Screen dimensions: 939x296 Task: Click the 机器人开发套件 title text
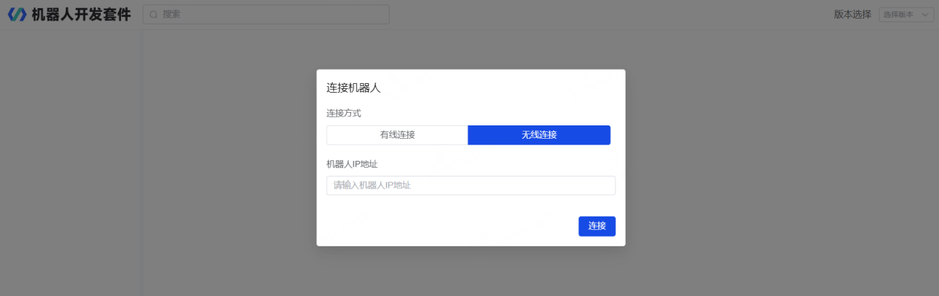[x=82, y=14]
